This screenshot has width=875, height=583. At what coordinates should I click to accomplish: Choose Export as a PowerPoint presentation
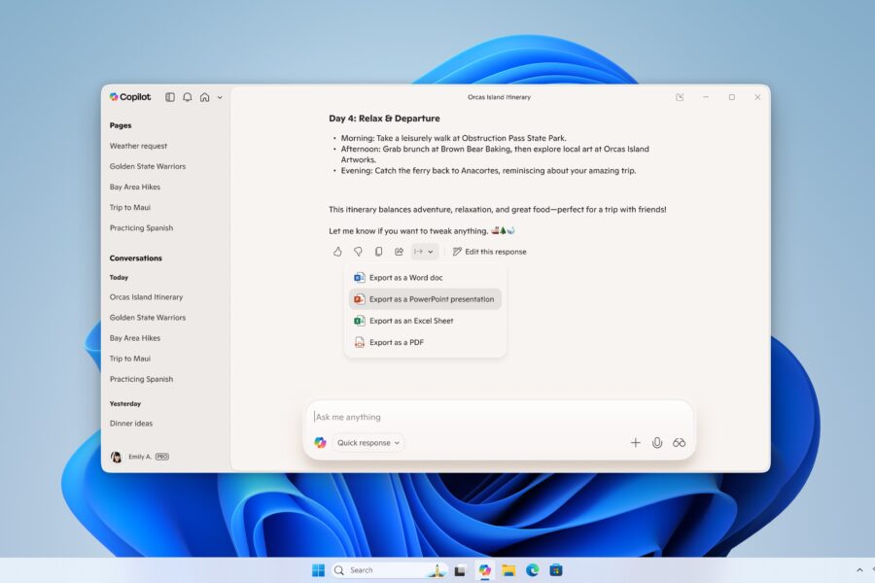431,299
